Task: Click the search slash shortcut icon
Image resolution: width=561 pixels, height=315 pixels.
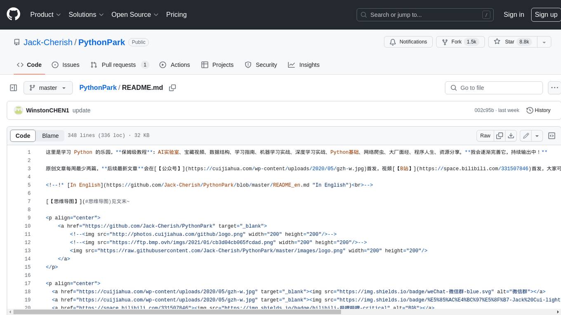Action: tap(487, 15)
